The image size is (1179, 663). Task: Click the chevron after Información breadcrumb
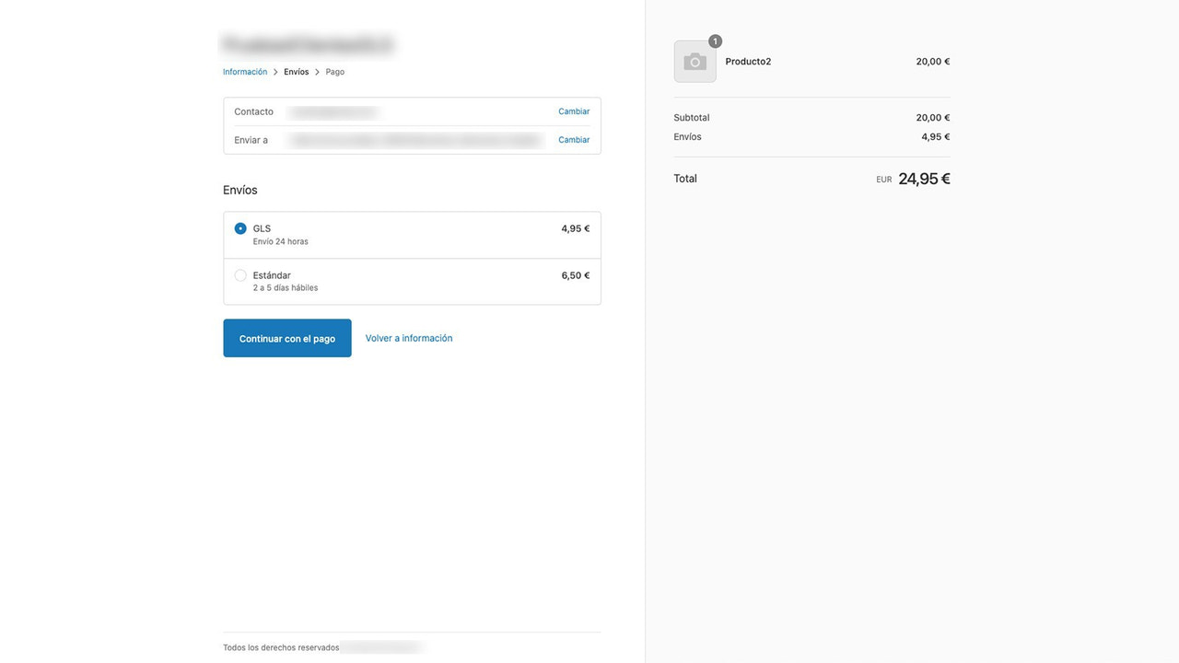pos(275,71)
